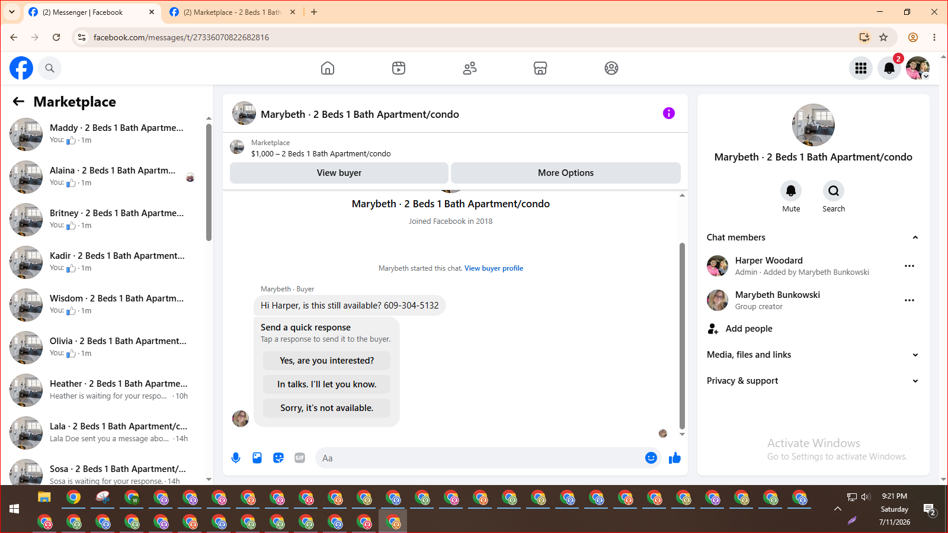Open Lala conversation in list
Viewport: 948px width, 533px height.
click(x=104, y=432)
